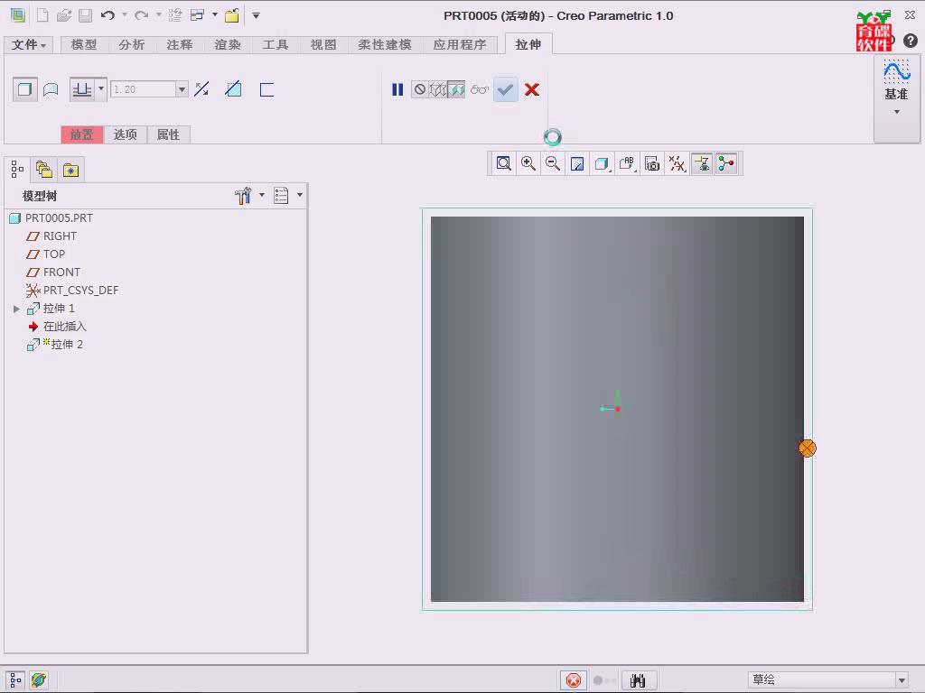Open the undo history dropdown arrow
The width and height of the screenshot is (925, 693).
125,15
